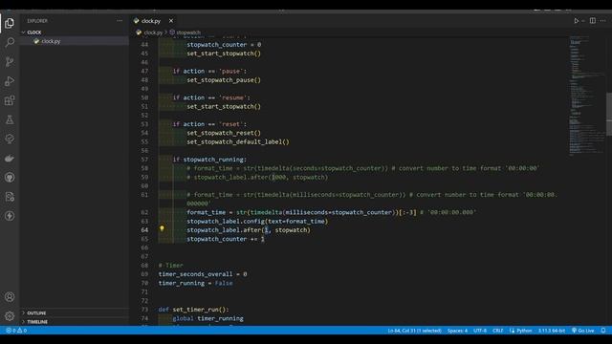Viewport: 612px width, 344px height.
Task: Click 'set_stopwatch_default_label()' on line 55
Action: (x=238, y=141)
